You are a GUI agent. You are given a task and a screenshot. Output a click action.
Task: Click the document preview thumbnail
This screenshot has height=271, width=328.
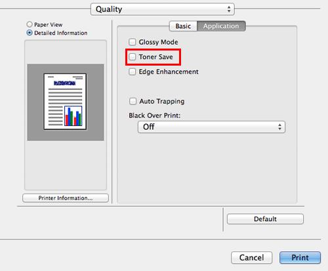tap(65, 102)
